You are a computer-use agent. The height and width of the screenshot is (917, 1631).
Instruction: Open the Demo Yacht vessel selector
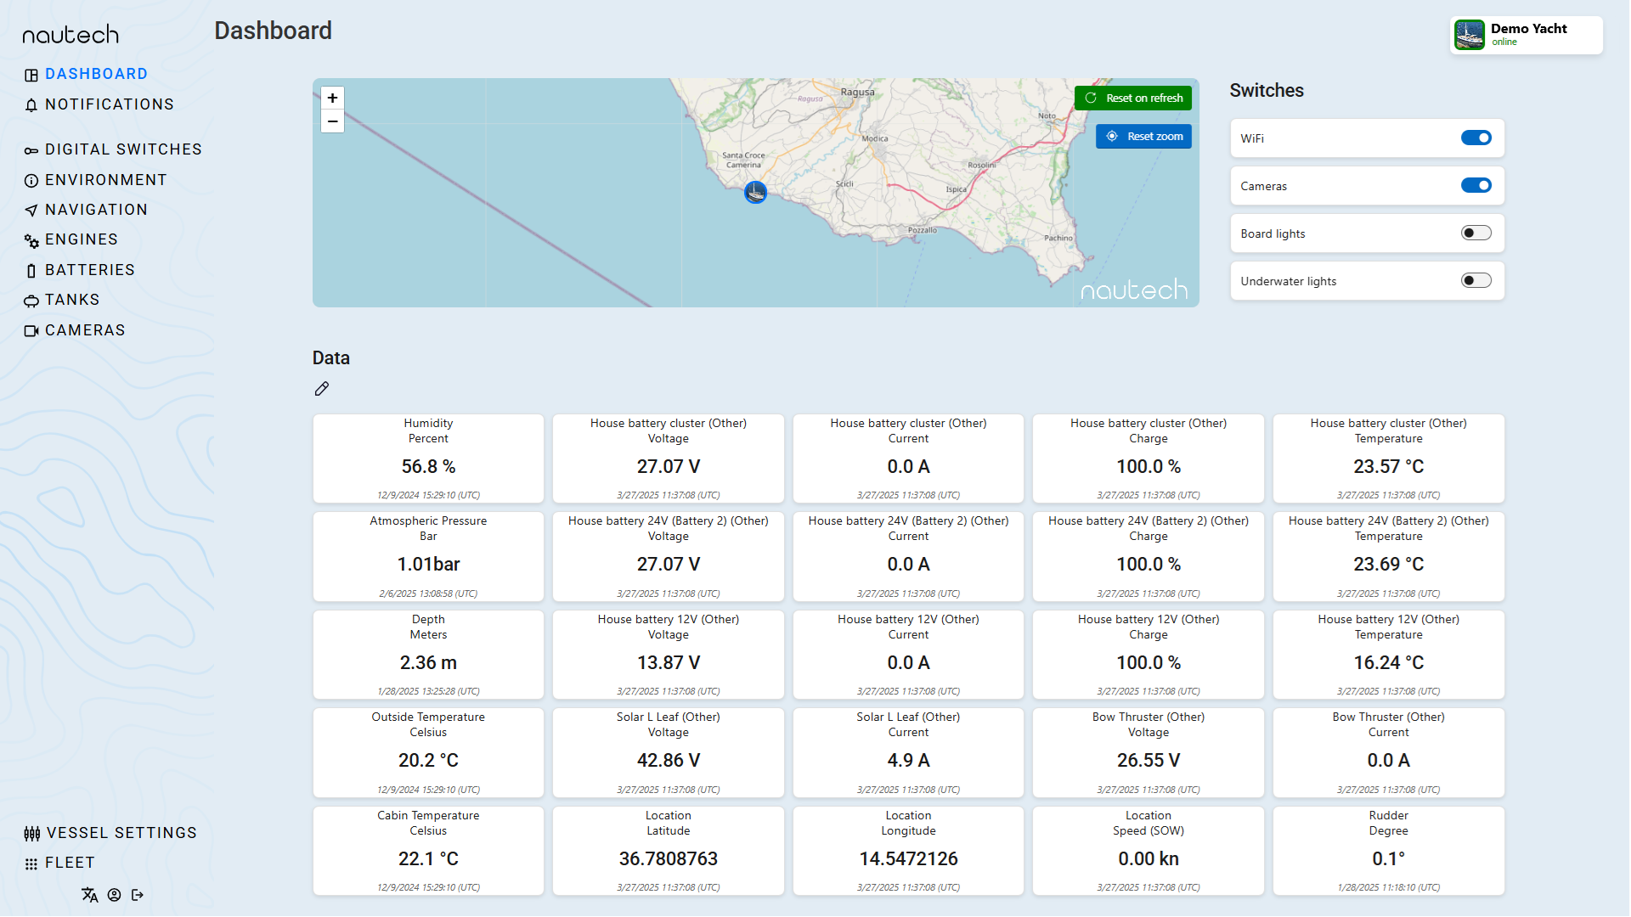[1526, 36]
